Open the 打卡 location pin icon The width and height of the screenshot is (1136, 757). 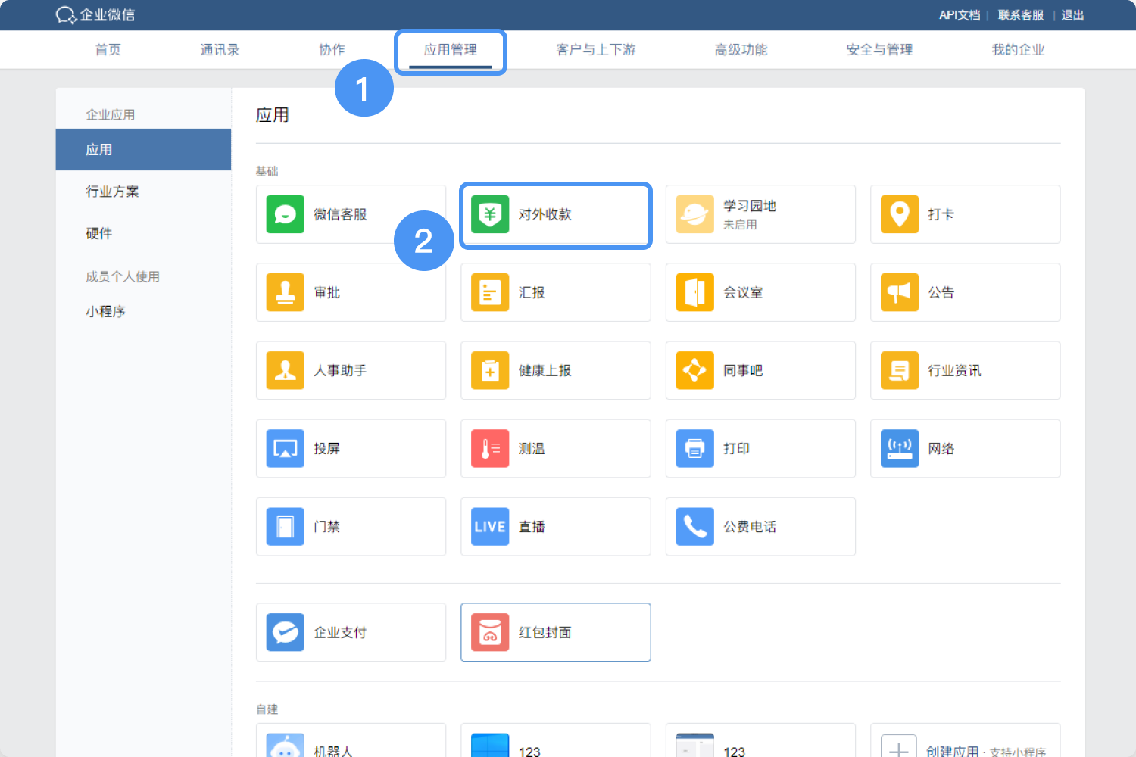(900, 214)
